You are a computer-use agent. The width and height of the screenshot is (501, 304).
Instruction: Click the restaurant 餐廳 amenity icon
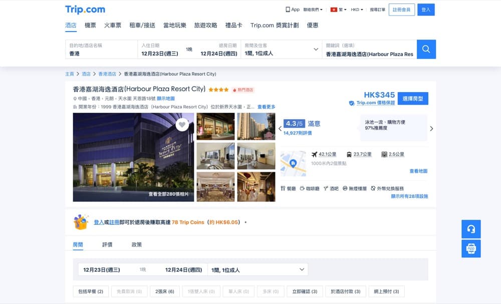(283, 188)
